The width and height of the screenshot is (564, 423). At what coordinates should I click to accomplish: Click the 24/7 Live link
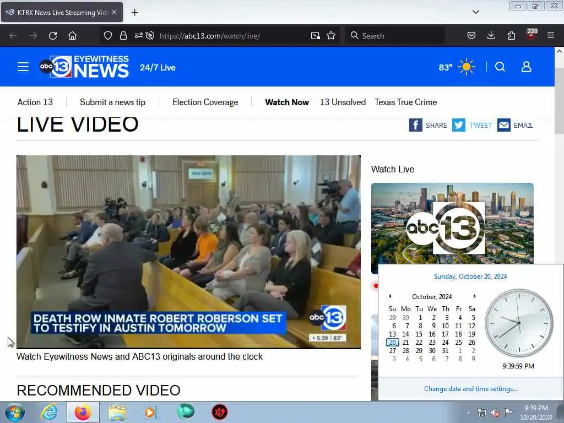158,68
